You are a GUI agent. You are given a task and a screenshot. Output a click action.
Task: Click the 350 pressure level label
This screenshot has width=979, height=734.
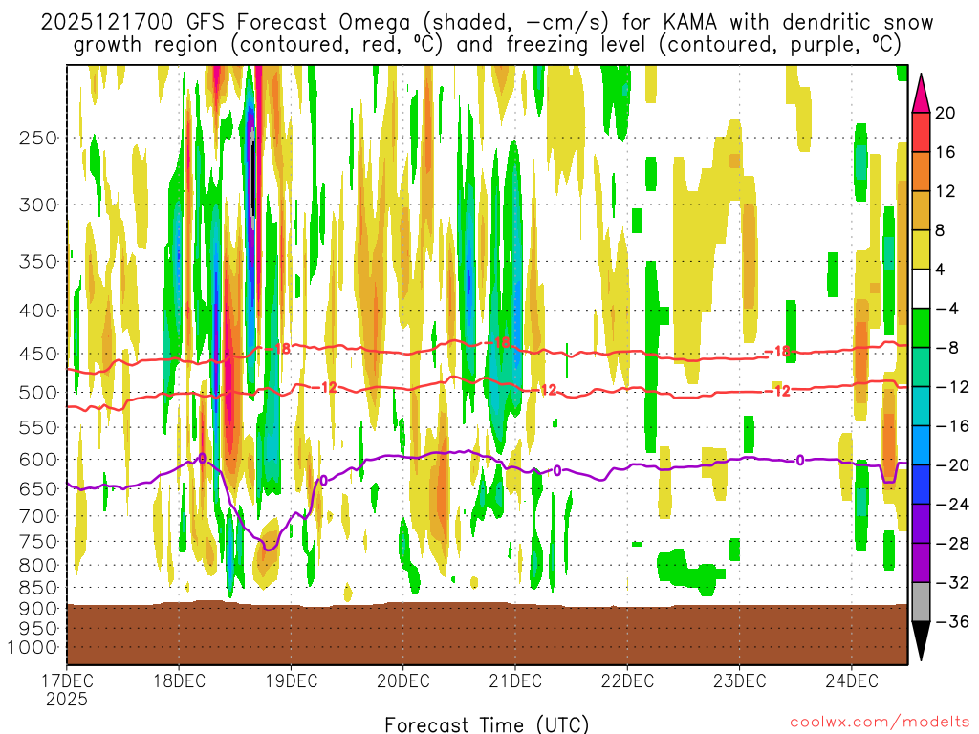(38, 262)
